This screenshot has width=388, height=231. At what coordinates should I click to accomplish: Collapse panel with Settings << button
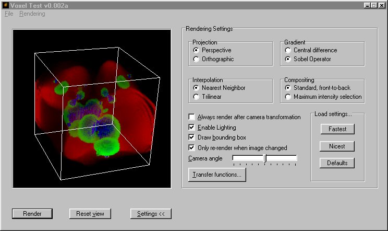(x=151, y=214)
